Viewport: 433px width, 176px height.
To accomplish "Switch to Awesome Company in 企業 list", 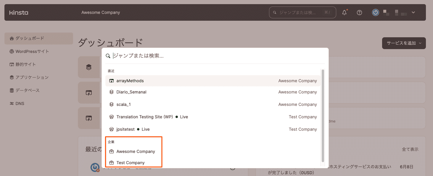I will click(x=136, y=151).
